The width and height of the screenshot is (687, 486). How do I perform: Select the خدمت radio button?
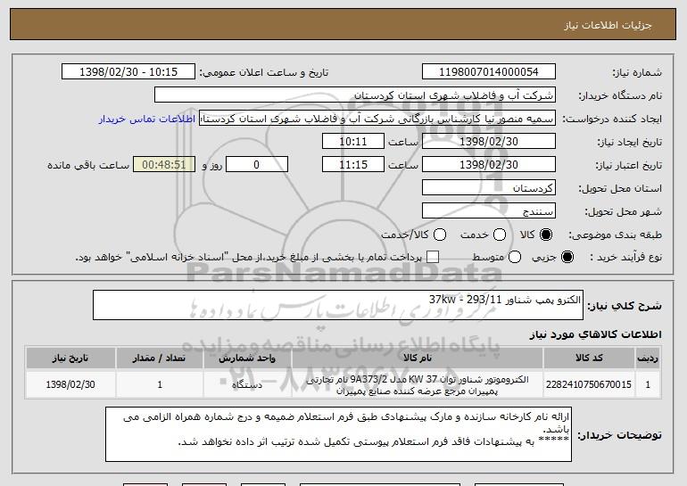click(500, 235)
